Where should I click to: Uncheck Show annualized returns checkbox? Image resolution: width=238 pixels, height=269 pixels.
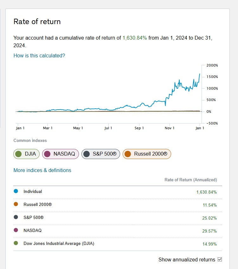tap(220, 259)
